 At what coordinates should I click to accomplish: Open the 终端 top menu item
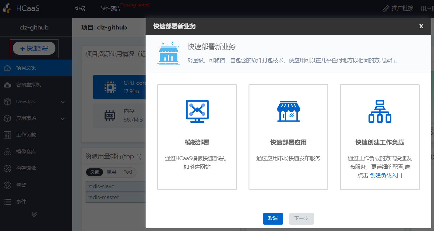pos(80,9)
